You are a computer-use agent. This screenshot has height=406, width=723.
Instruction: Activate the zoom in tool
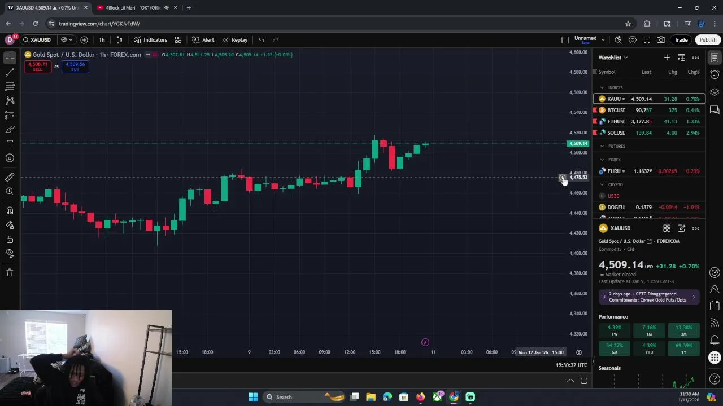[10, 192]
